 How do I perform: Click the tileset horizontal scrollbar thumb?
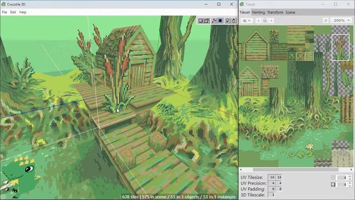[296, 169]
